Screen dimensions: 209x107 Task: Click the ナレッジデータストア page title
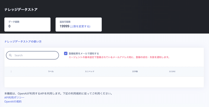coord(21,10)
